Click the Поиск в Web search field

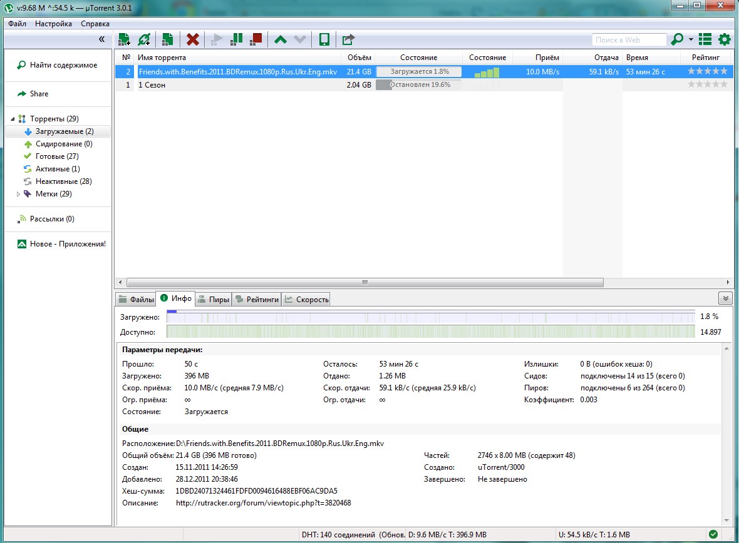tap(629, 40)
